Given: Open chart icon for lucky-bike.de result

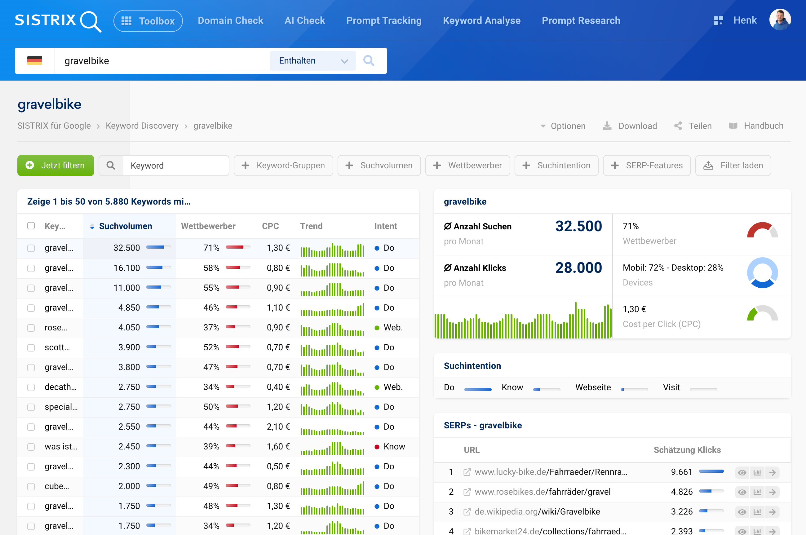Looking at the screenshot, I should click(757, 473).
